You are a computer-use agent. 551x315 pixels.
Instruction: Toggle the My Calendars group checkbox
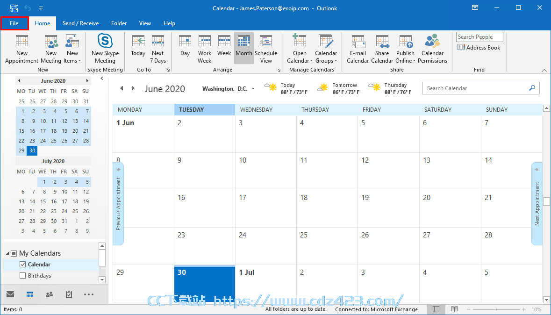[x=14, y=253]
